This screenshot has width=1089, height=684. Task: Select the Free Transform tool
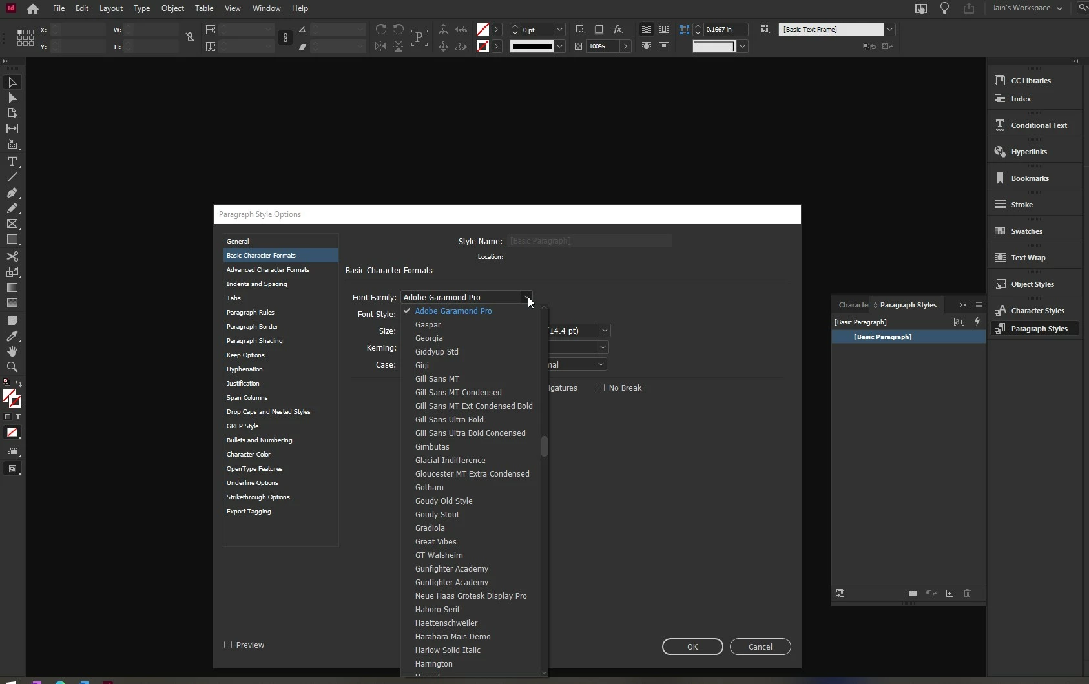[x=12, y=272]
